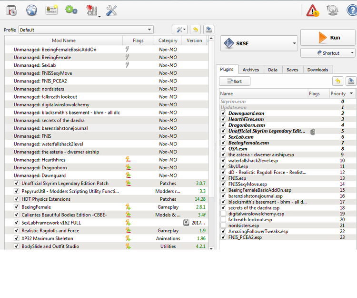Open the Profiles ID card icon
357x298 pixels.
pos(51,10)
